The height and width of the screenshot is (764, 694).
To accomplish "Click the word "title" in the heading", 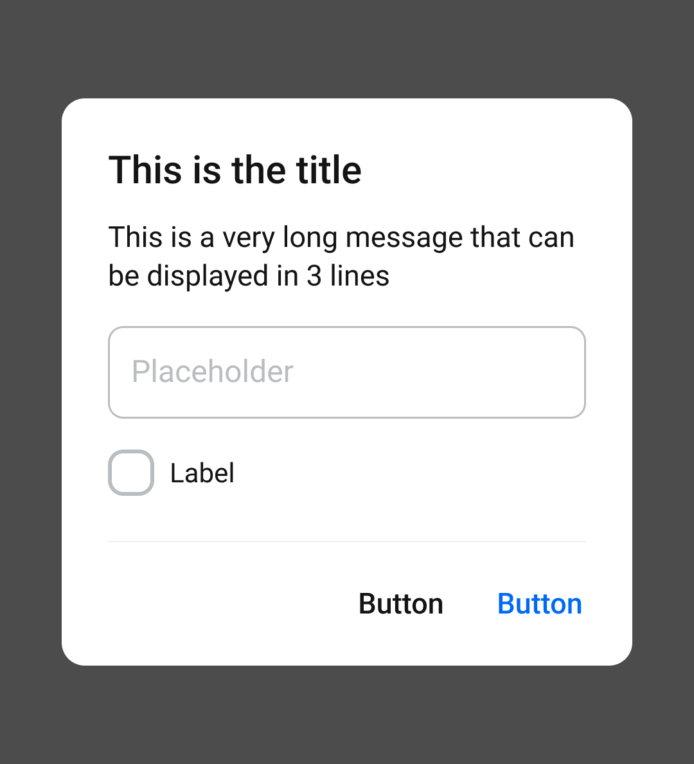I will click(x=328, y=170).
